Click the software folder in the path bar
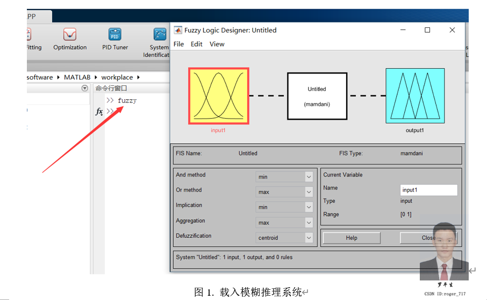The image size is (487, 300). coord(40,77)
